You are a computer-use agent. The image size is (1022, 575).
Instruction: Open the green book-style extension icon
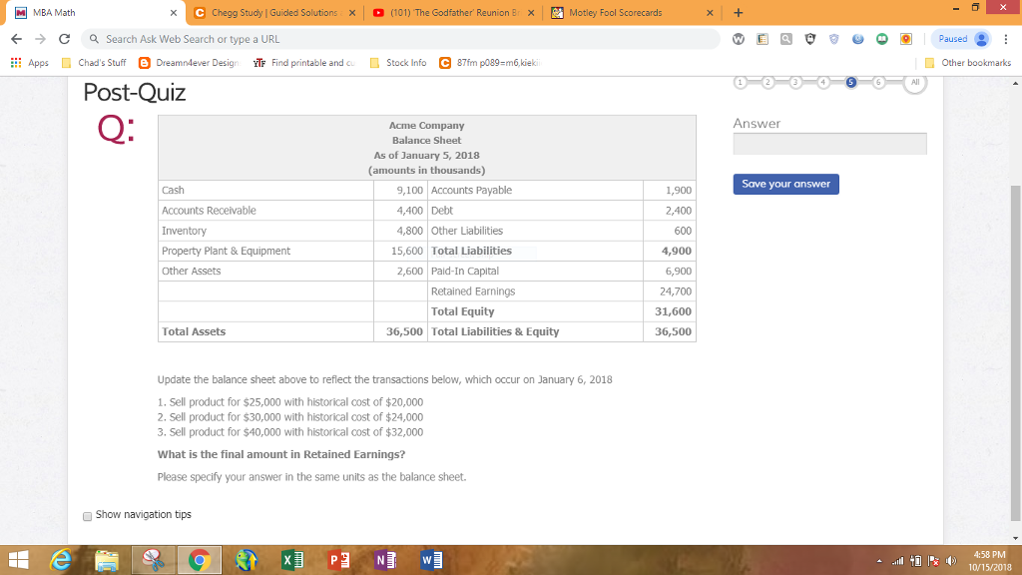[x=883, y=40]
